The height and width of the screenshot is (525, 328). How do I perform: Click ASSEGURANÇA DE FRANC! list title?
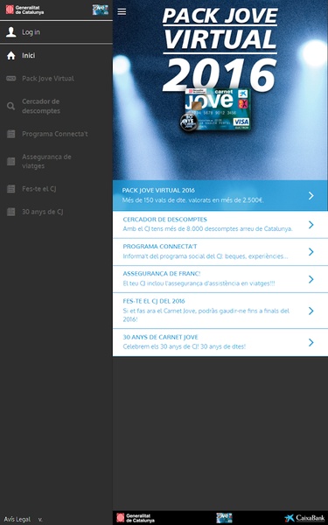pos(162,274)
